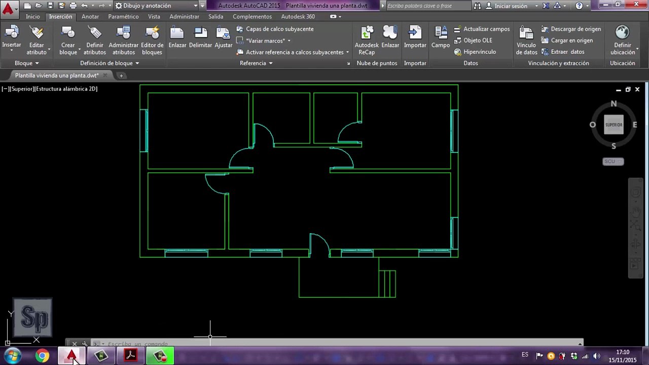The image size is (649, 365).
Task: Click the Plot printer icon
Action: 73,6
